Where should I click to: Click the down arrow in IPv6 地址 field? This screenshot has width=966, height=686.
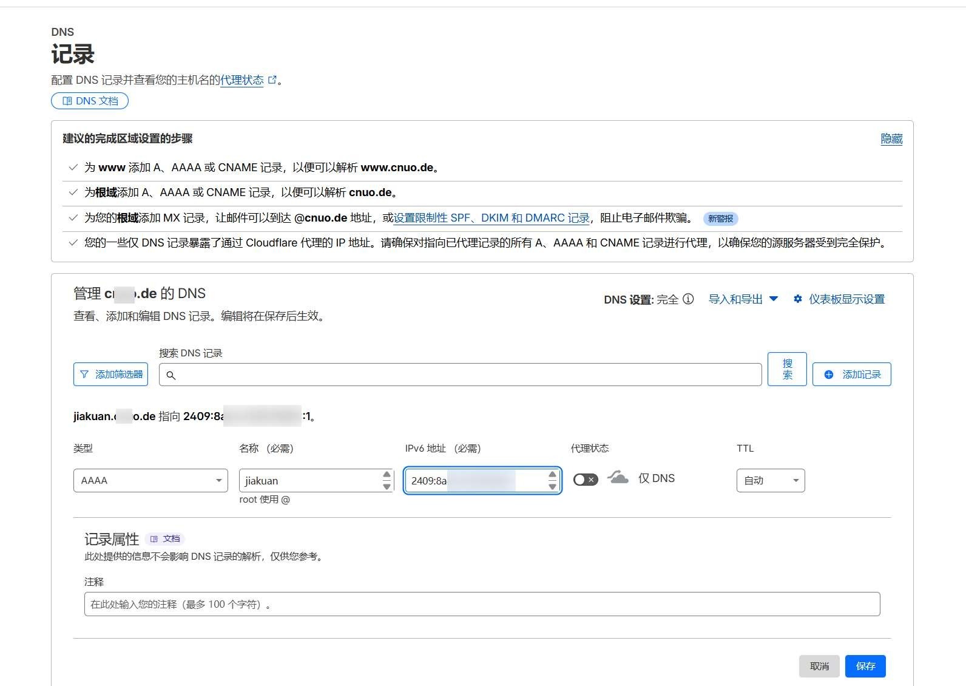552,486
